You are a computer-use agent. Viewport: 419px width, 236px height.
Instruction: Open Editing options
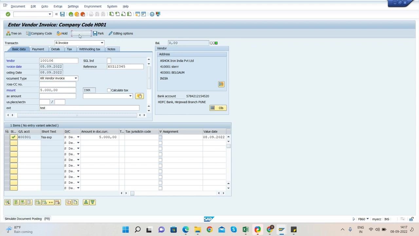pos(121,33)
